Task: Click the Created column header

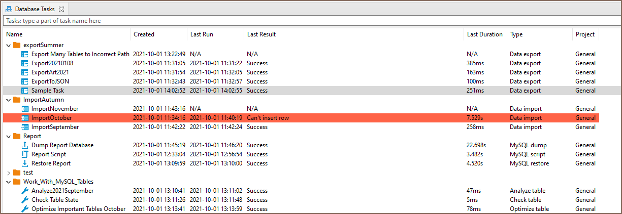Action: (x=144, y=34)
